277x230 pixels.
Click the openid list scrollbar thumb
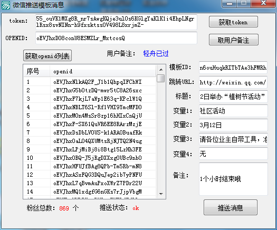[x=161, y=78]
